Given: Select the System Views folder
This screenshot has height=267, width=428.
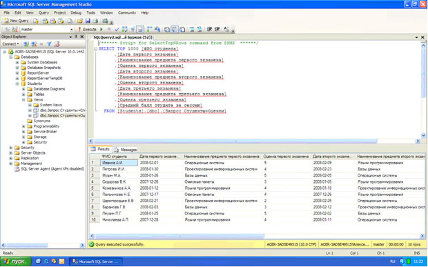Looking at the screenshot, I should (51, 105).
